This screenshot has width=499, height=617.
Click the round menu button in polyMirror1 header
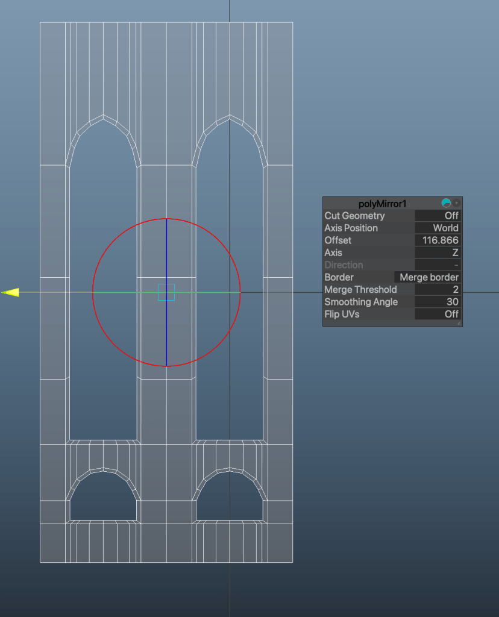(456, 203)
